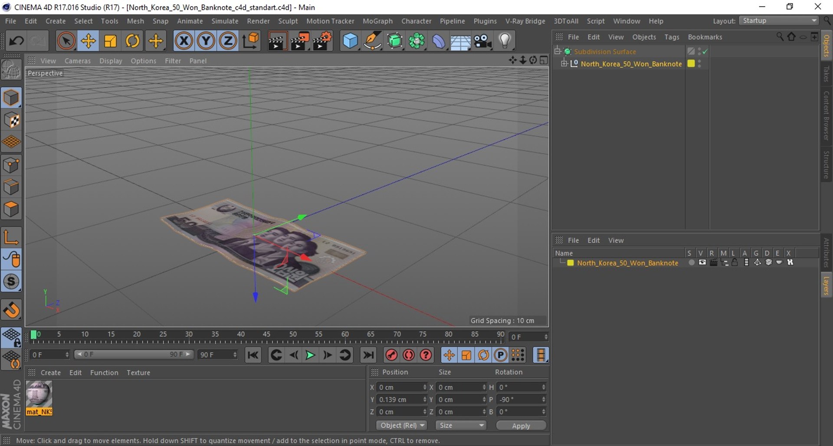Switch the coordinate system icon
The image size is (833, 446).
[250, 41]
